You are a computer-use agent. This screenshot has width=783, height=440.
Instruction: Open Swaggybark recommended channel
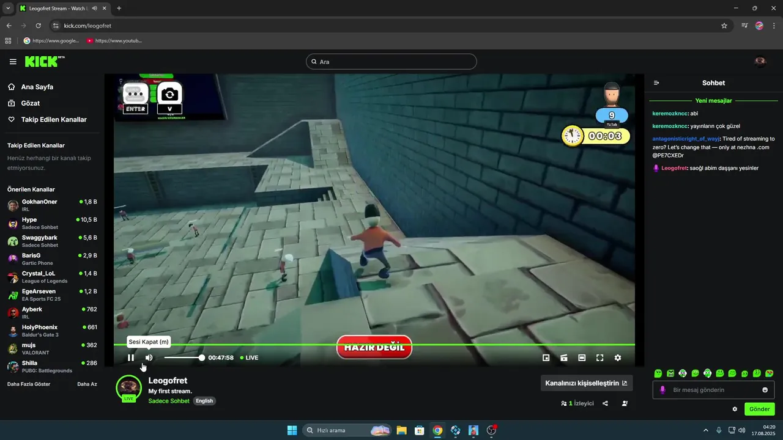point(52,241)
